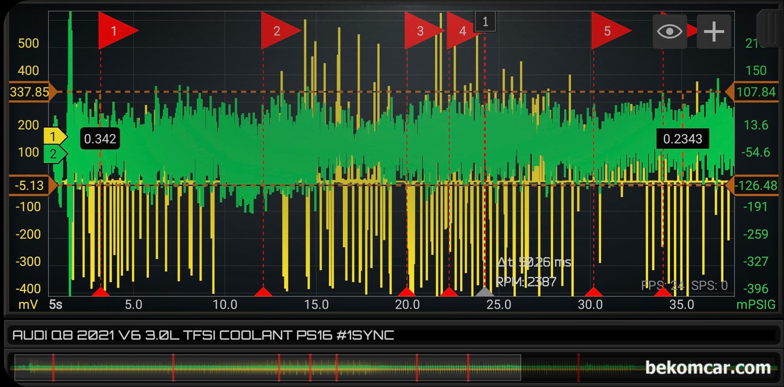The height and width of the screenshot is (387, 784).
Task: Tap time-axis red triangle below flag 3
Action: [407, 292]
